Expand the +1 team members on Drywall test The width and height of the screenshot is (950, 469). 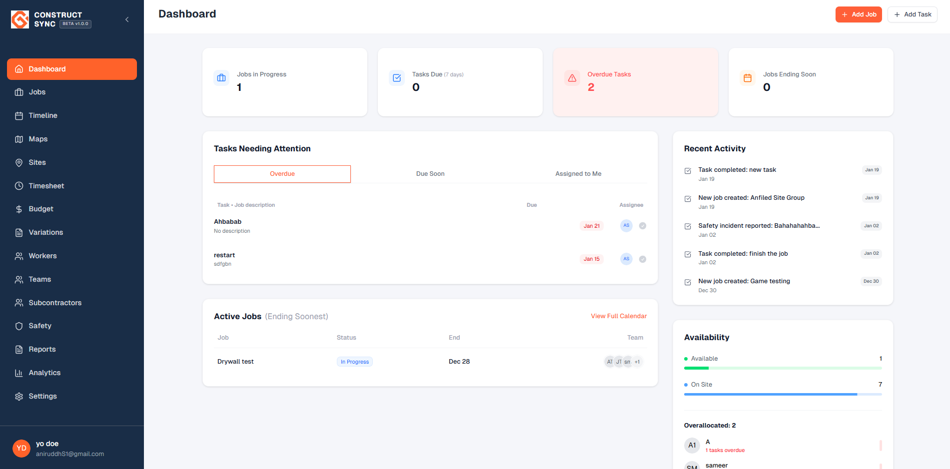coord(637,361)
